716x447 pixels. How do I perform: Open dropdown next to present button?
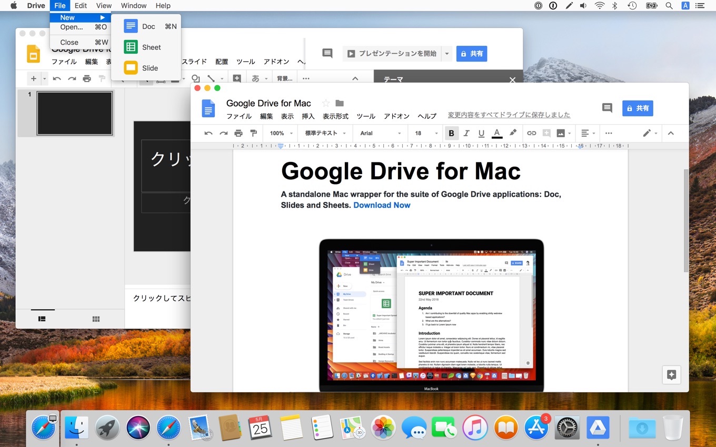(x=447, y=54)
